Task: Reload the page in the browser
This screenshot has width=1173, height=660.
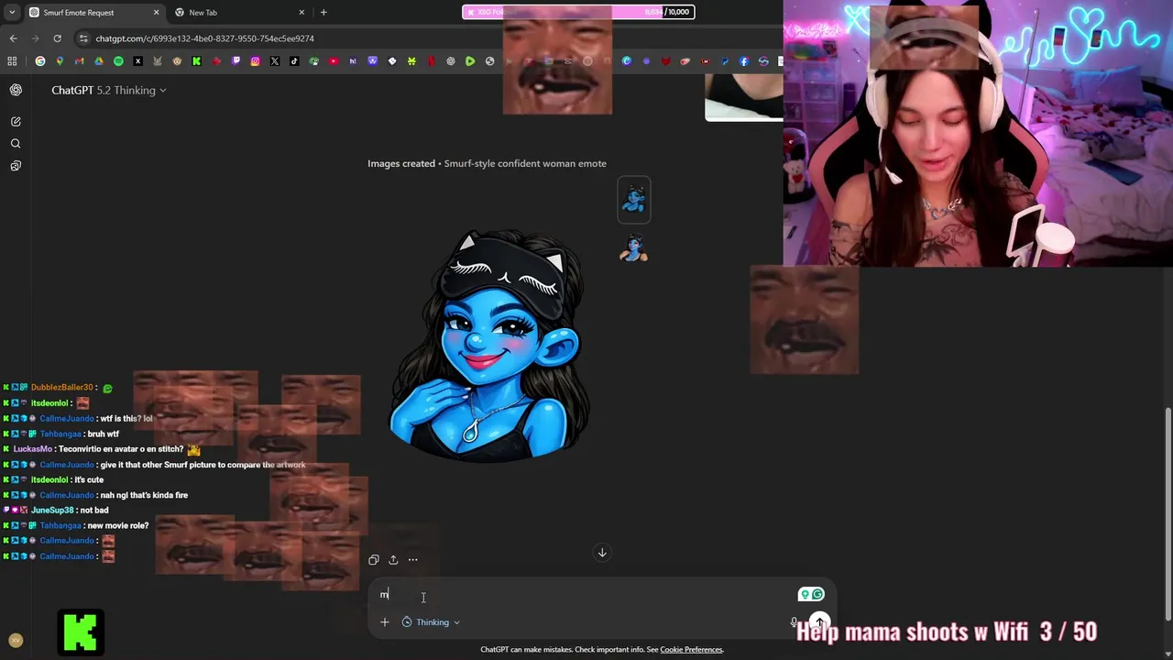Action: (57, 38)
